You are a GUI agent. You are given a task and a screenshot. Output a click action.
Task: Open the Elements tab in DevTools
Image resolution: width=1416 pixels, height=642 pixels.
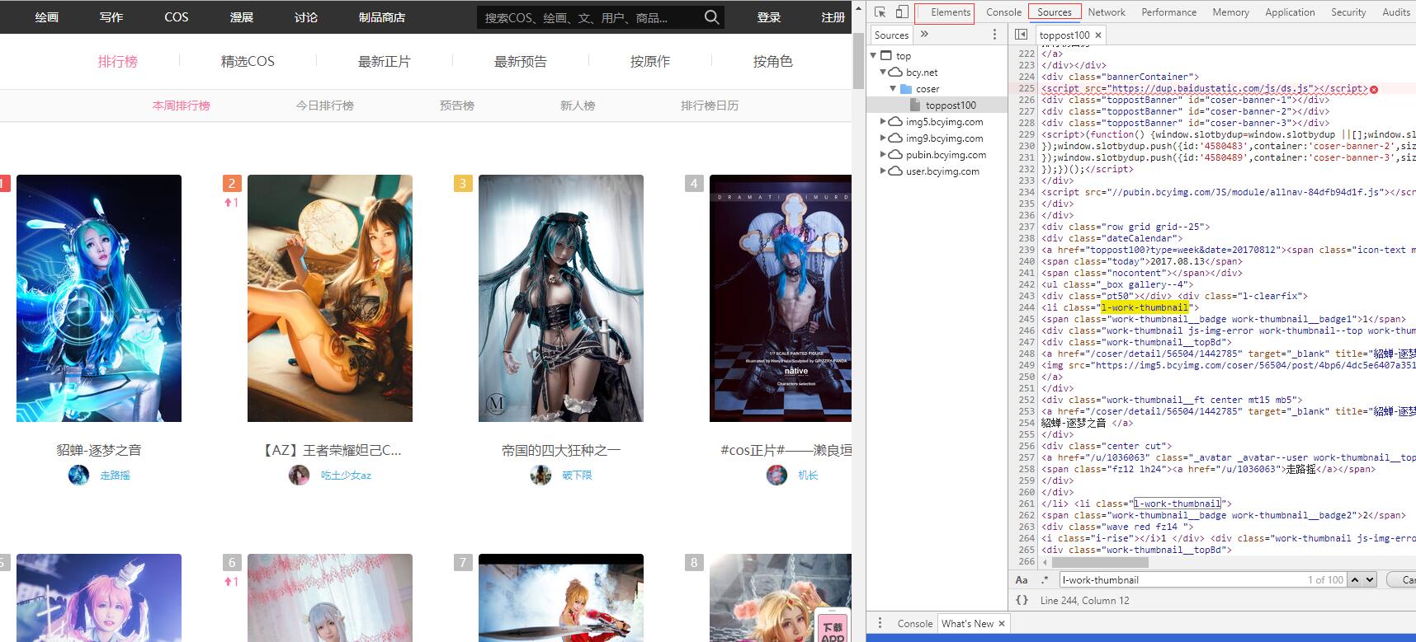(951, 12)
